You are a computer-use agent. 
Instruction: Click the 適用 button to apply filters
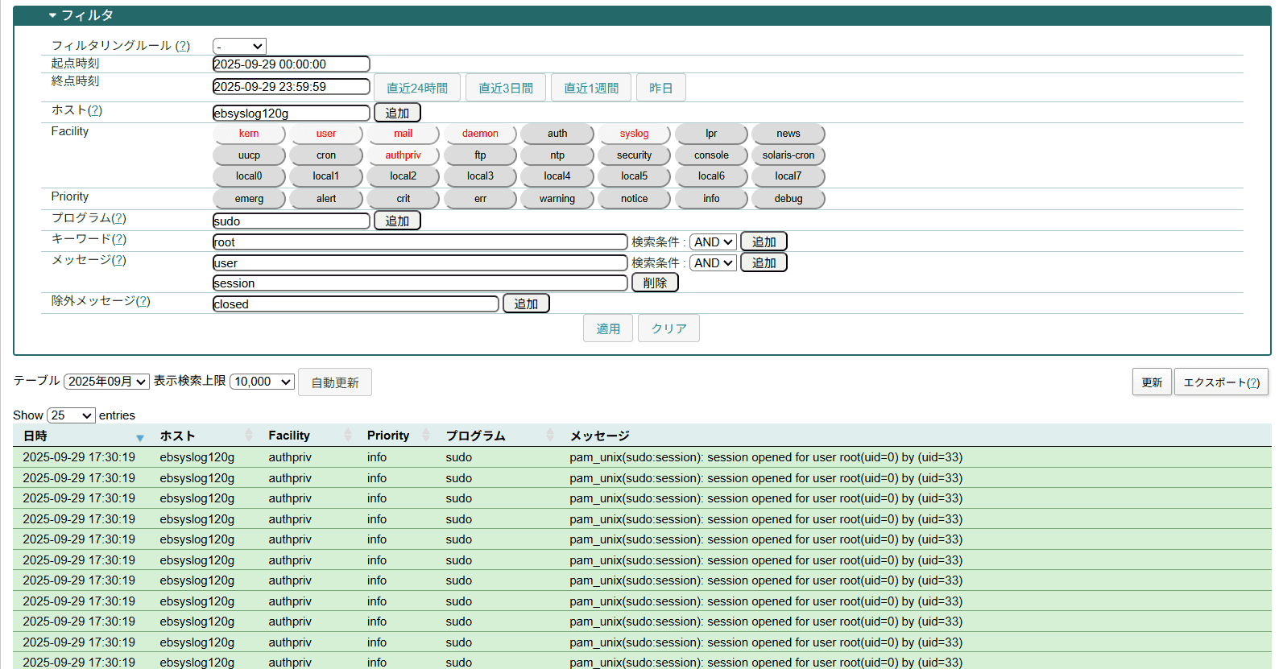pyautogui.click(x=608, y=328)
